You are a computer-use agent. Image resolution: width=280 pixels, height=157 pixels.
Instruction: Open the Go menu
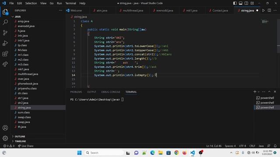coord(52,3)
